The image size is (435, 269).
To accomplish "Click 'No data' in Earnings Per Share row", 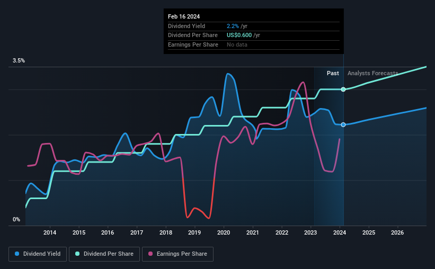I will coord(237,44).
